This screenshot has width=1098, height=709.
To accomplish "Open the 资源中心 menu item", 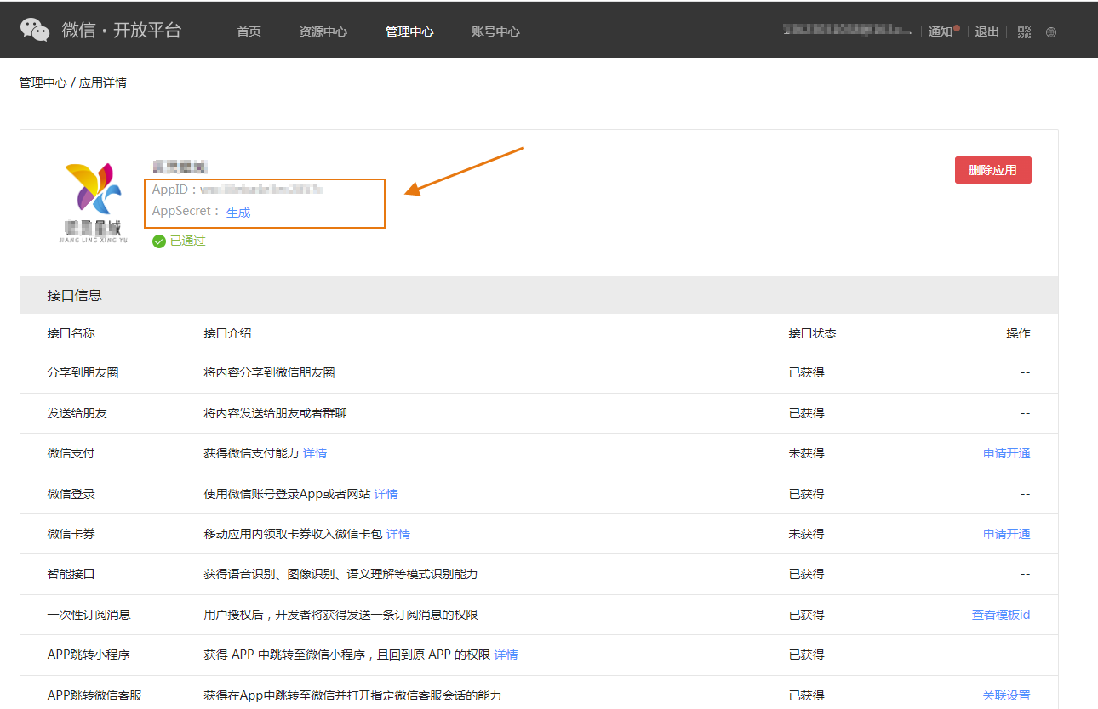I will (x=323, y=31).
